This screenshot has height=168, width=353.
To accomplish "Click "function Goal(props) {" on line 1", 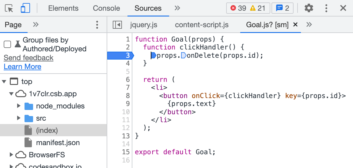I will (179, 39).
